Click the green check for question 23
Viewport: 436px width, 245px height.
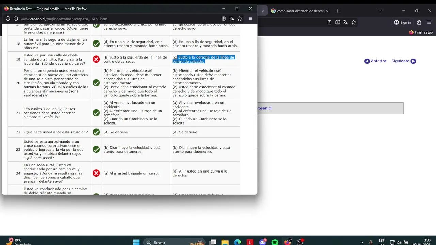click(96, 149)
